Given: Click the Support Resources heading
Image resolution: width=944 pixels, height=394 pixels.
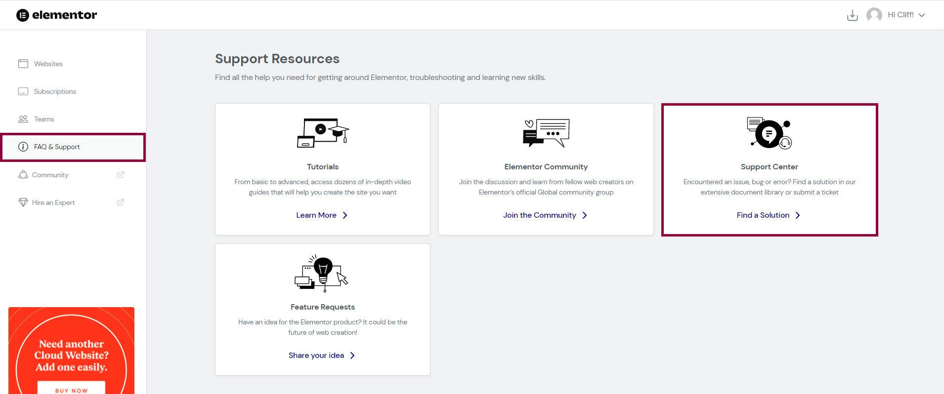Looking at the screenshot, I should point(277,59).
